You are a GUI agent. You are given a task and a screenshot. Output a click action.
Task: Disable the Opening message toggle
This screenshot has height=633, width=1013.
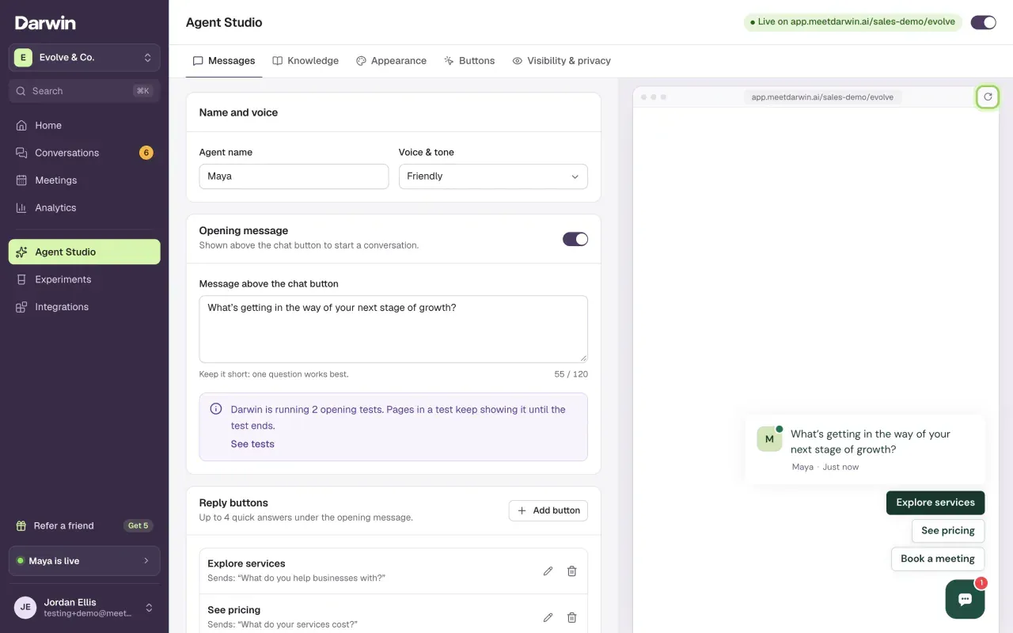[x=575, y=239]
